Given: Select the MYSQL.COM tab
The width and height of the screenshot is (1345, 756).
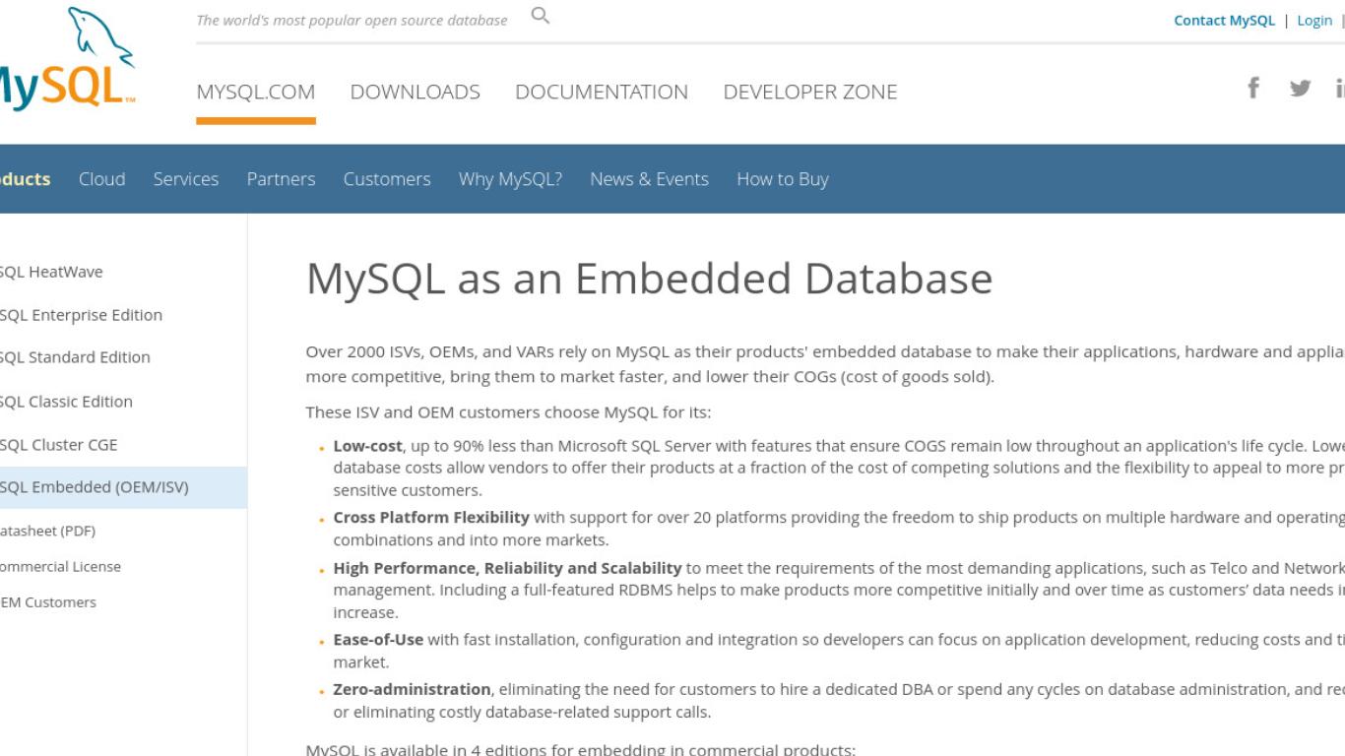Looking at the screenshot, I should click(256, 92).
